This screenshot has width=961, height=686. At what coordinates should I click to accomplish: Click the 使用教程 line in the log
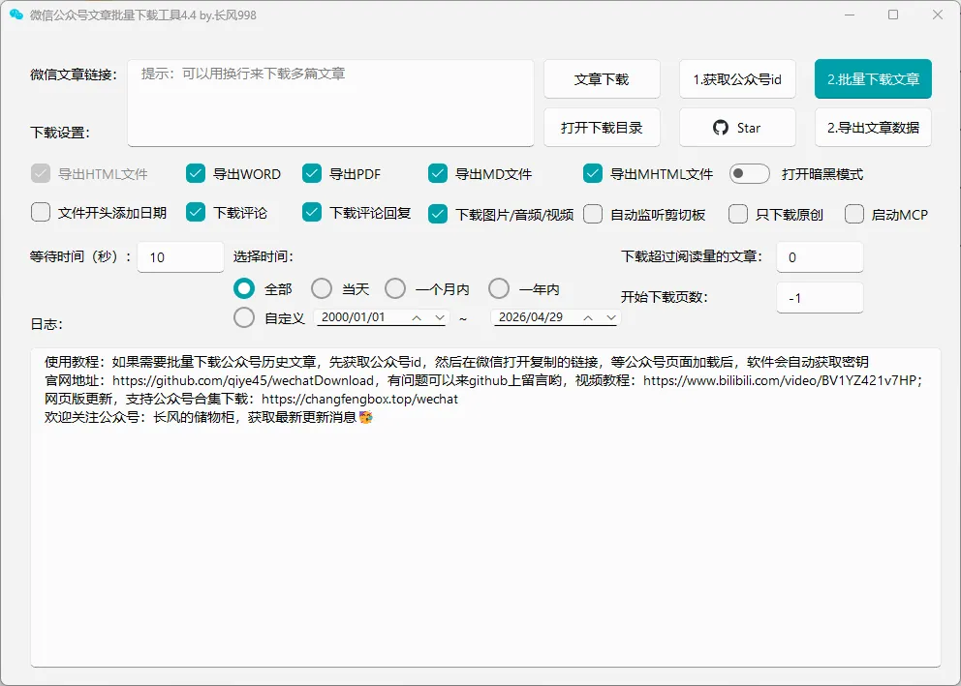(456, 362)
